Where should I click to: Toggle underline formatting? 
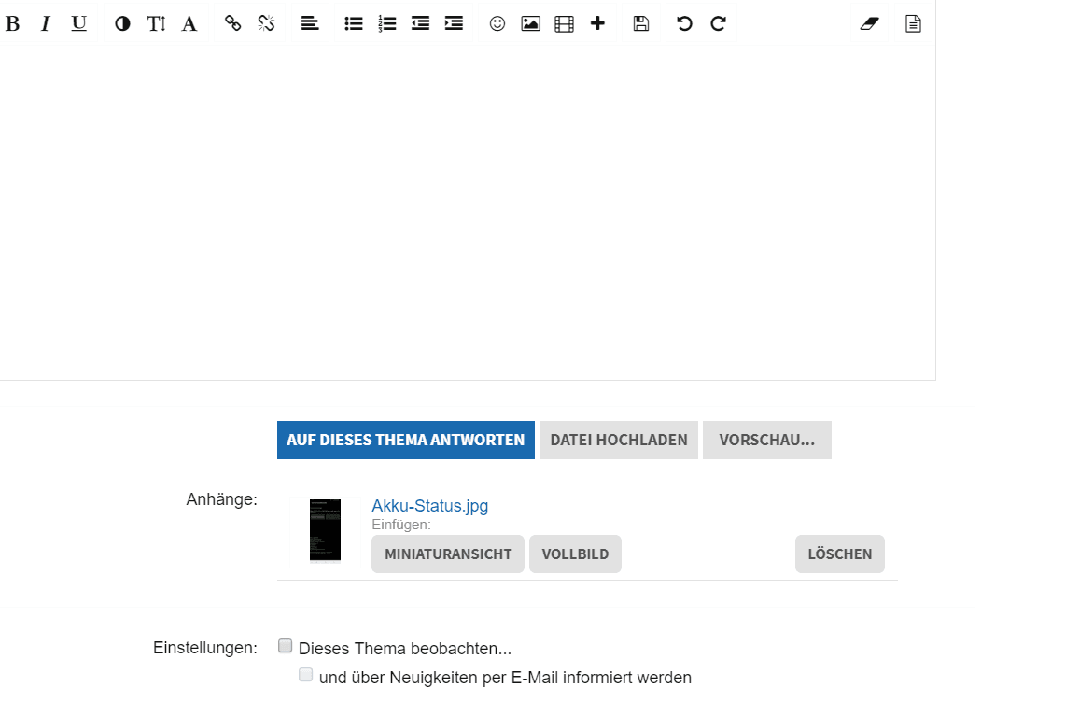[x=78, y=23]
